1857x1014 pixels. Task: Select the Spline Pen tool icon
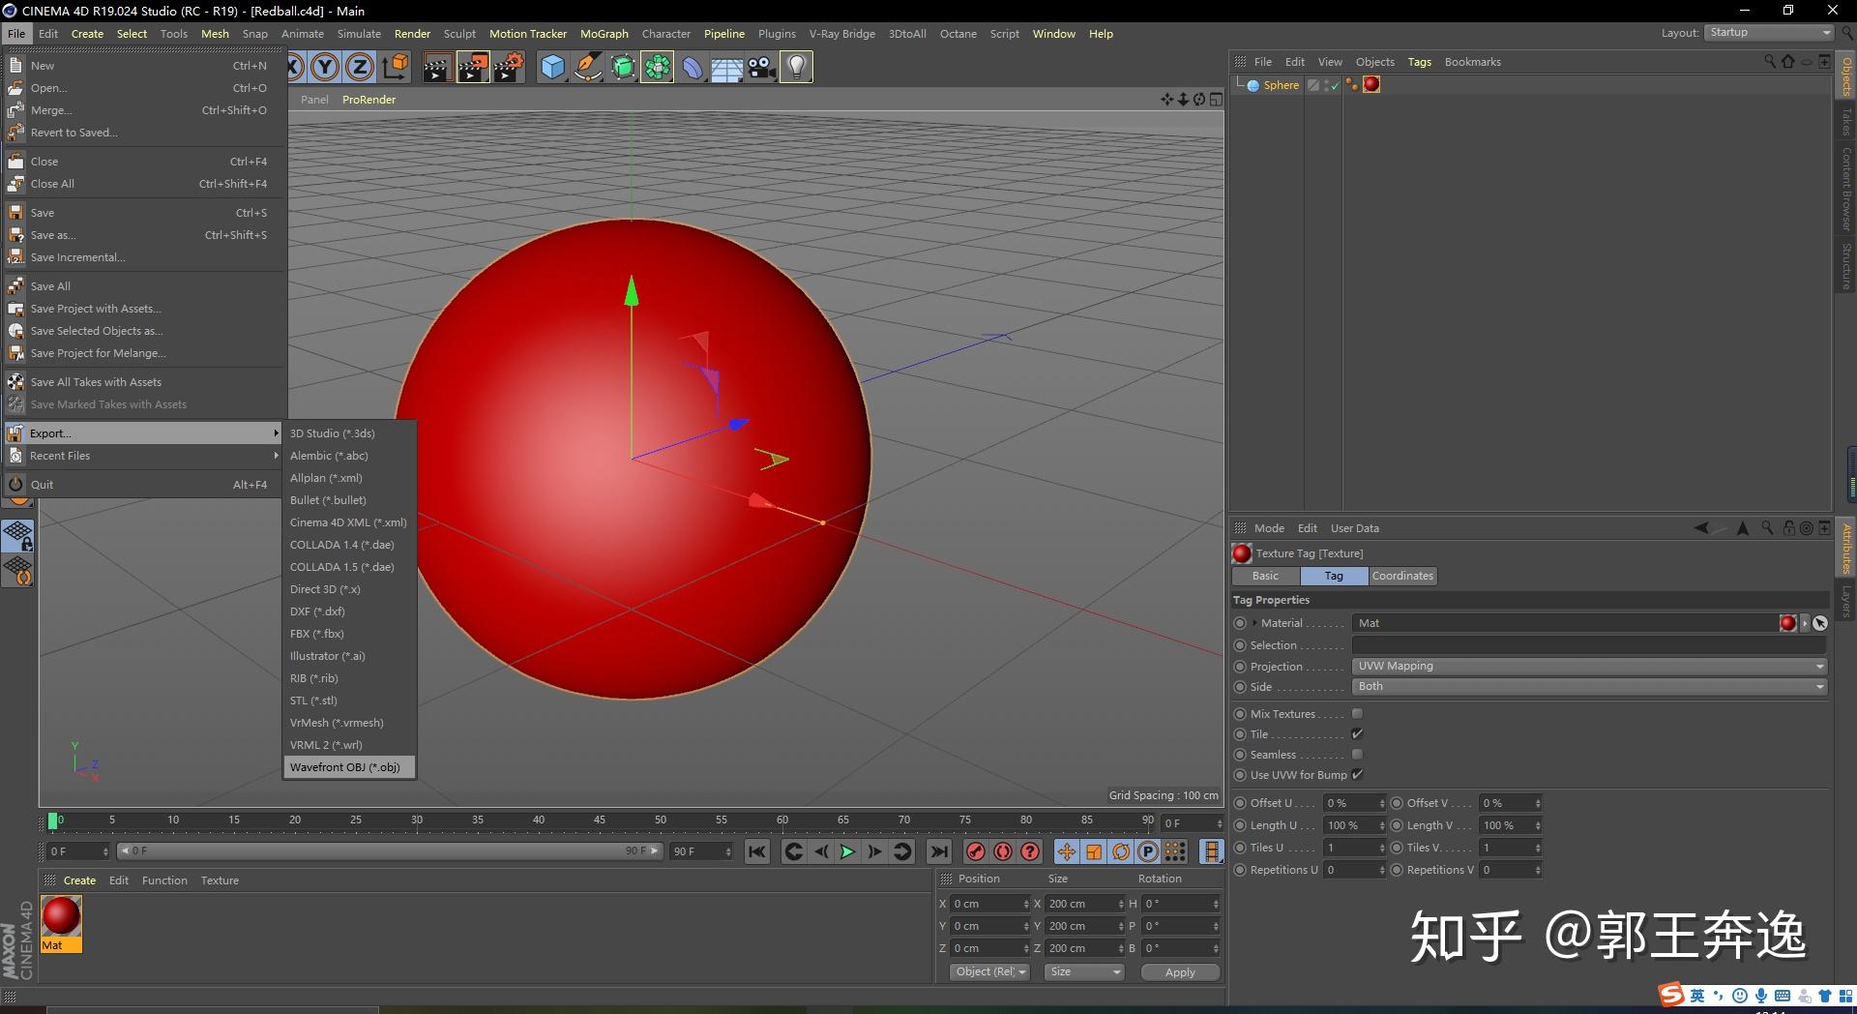pos(587,67)
